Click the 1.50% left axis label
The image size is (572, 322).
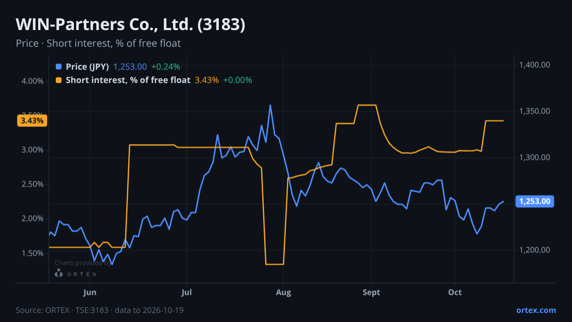[x=32, y=253]
